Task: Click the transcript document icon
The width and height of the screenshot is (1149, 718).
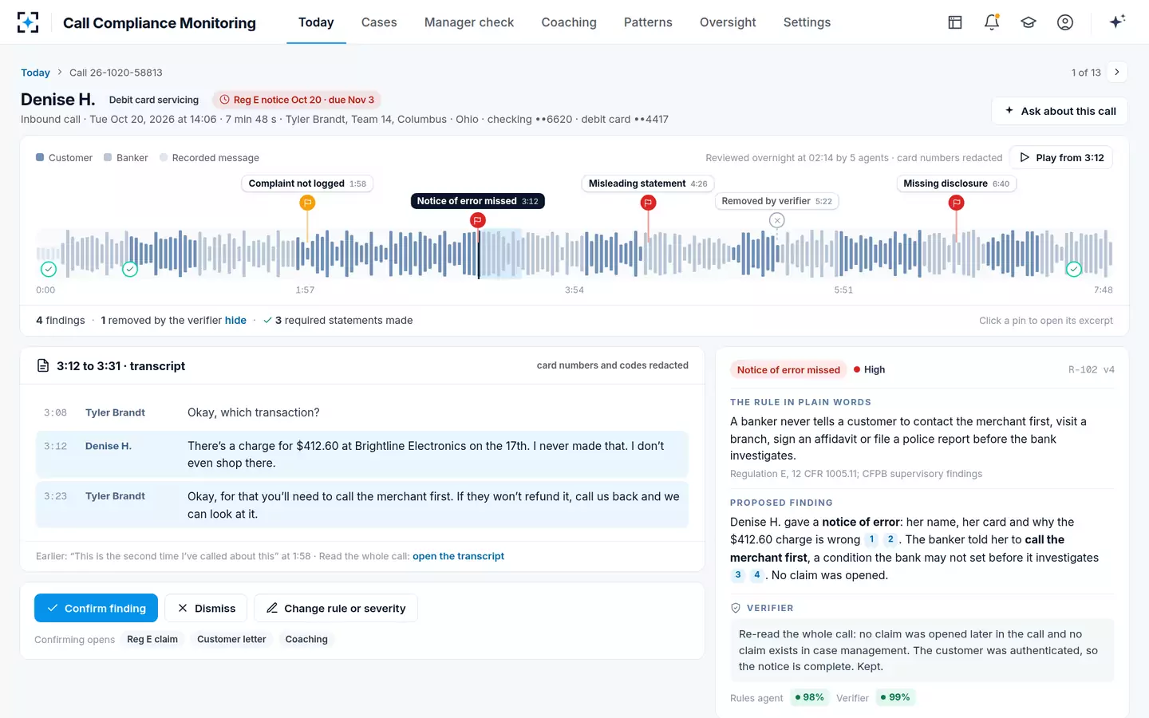Action: click(x=43, y=366)
